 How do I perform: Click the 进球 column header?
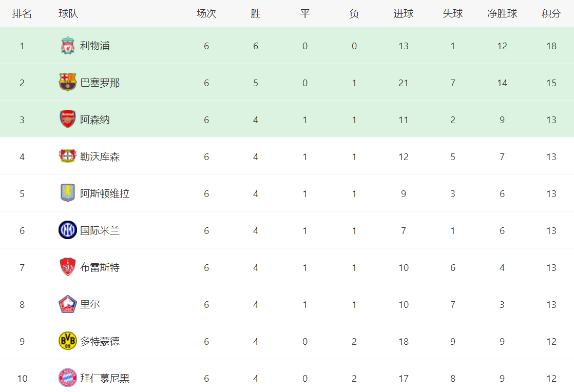(403, 14)
